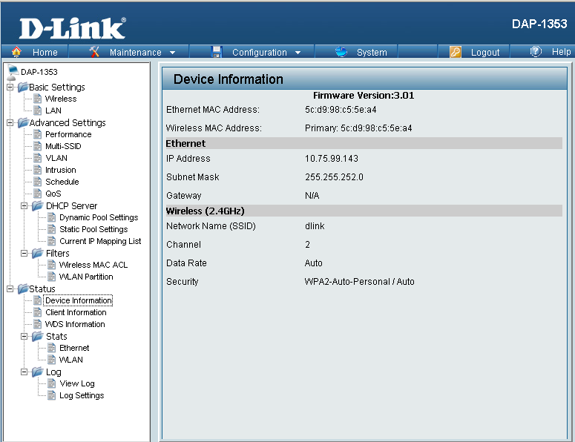Open the Help menu item
The width and height of the screenshot is (575, 442).
(x=562, y=52)
